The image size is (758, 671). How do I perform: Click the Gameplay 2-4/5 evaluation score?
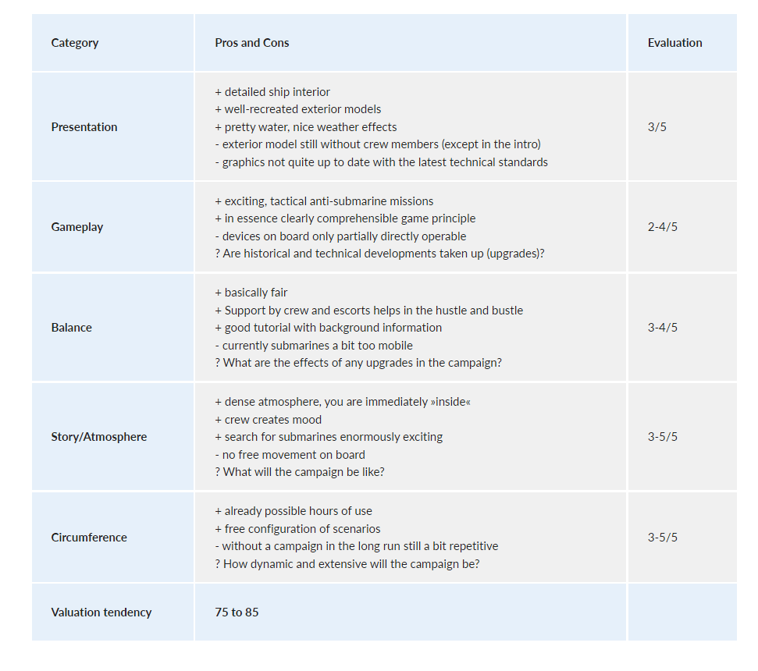click(x=663, y=227)
